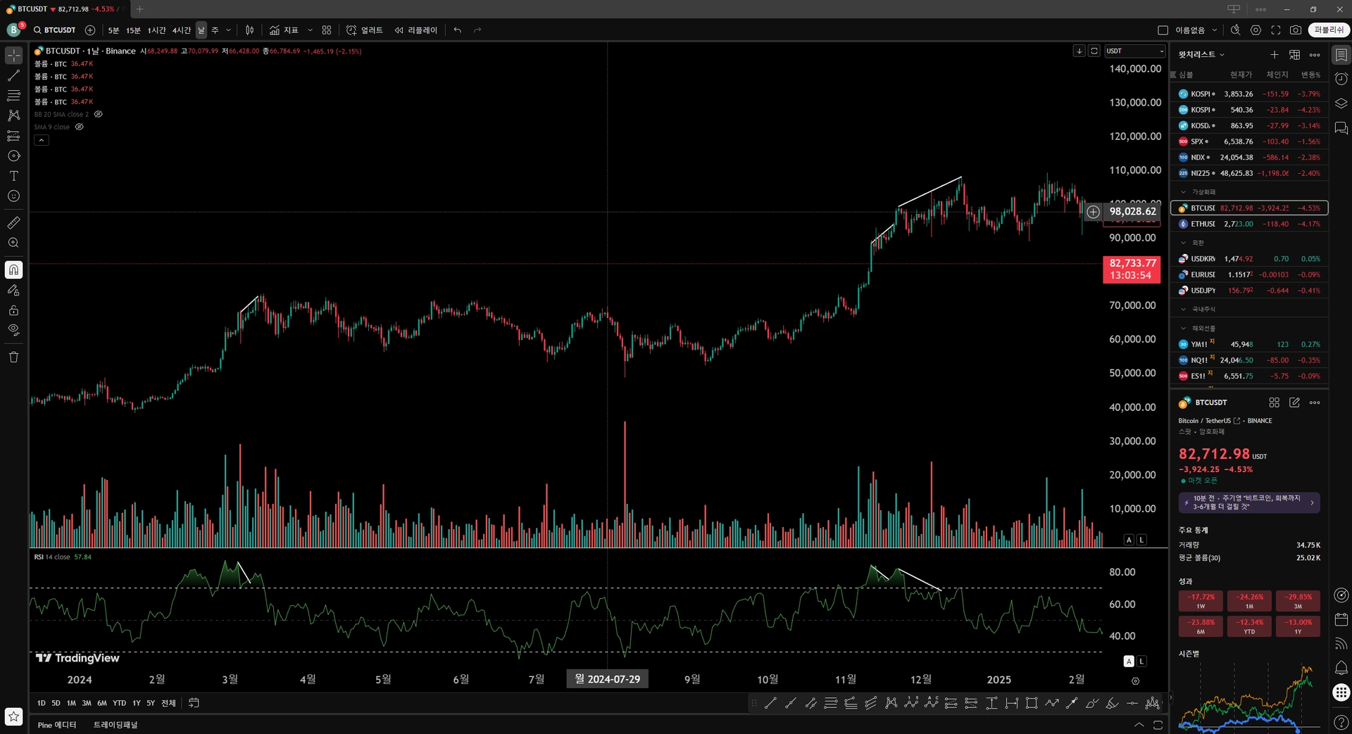
Task: Switch to 15분 timeframe
Action: coord(133,30)
